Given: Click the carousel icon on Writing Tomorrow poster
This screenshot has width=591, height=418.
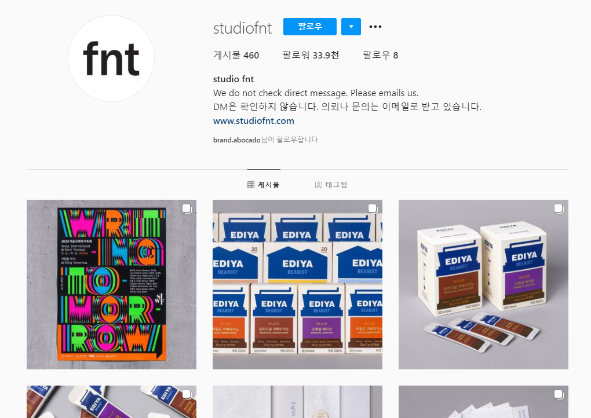Looking at the screenshot, I should coord(187,208).
